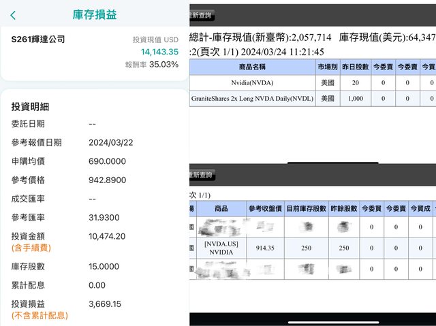Click the 昨餘股數 column header
The image size is (436, 326).
[x=344, y=208]
